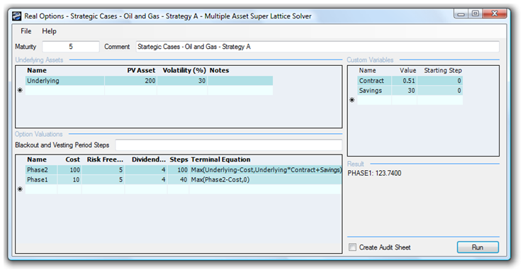Click the Notes cell of the Underlying row
Viewport: 523px width, 270px height.
(240, 81)
